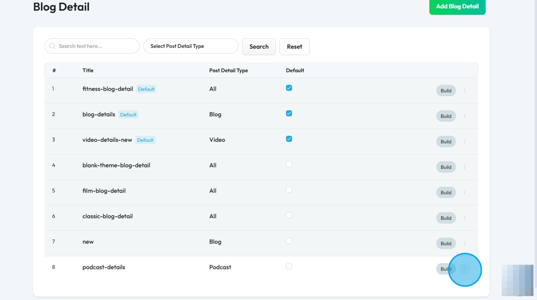Click the Reset button

[294, 46]
